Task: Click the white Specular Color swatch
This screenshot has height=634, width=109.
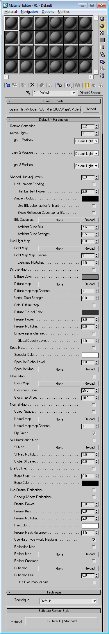Action: [x=90, y=355]
